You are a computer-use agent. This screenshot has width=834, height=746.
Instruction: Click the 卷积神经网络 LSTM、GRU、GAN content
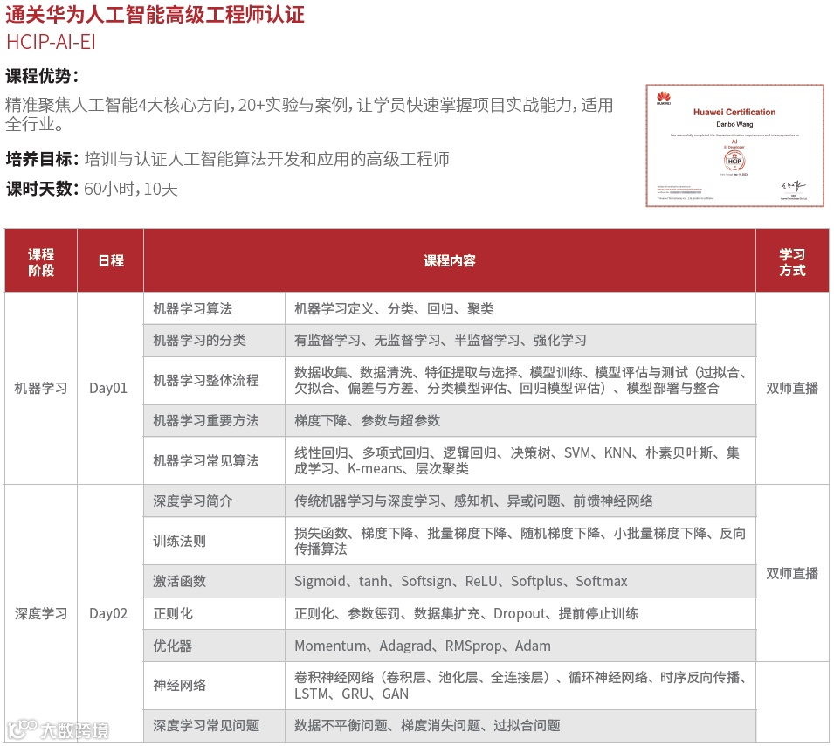[x=520, y=686]
